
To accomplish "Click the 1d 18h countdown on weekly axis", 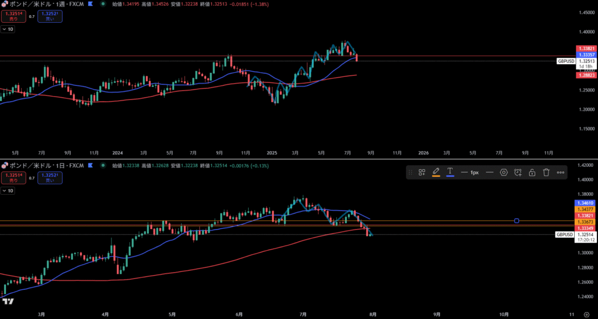I will pyautogui.click(x=585, y=66).
